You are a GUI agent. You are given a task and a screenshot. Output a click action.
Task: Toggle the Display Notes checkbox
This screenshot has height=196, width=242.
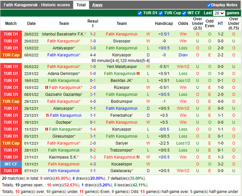209,5
